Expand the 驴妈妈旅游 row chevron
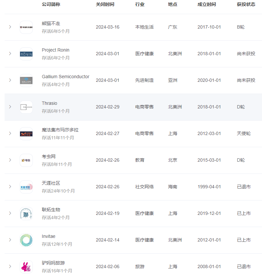The image size is (262, 276). (10, 266)
